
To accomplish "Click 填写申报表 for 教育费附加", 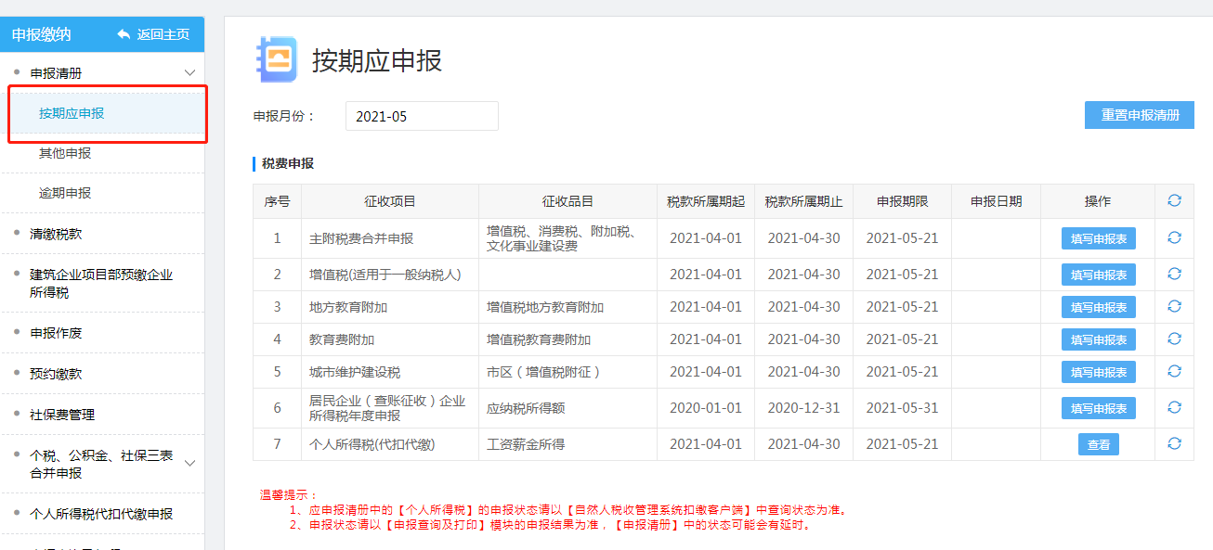I will [1099, 339].
